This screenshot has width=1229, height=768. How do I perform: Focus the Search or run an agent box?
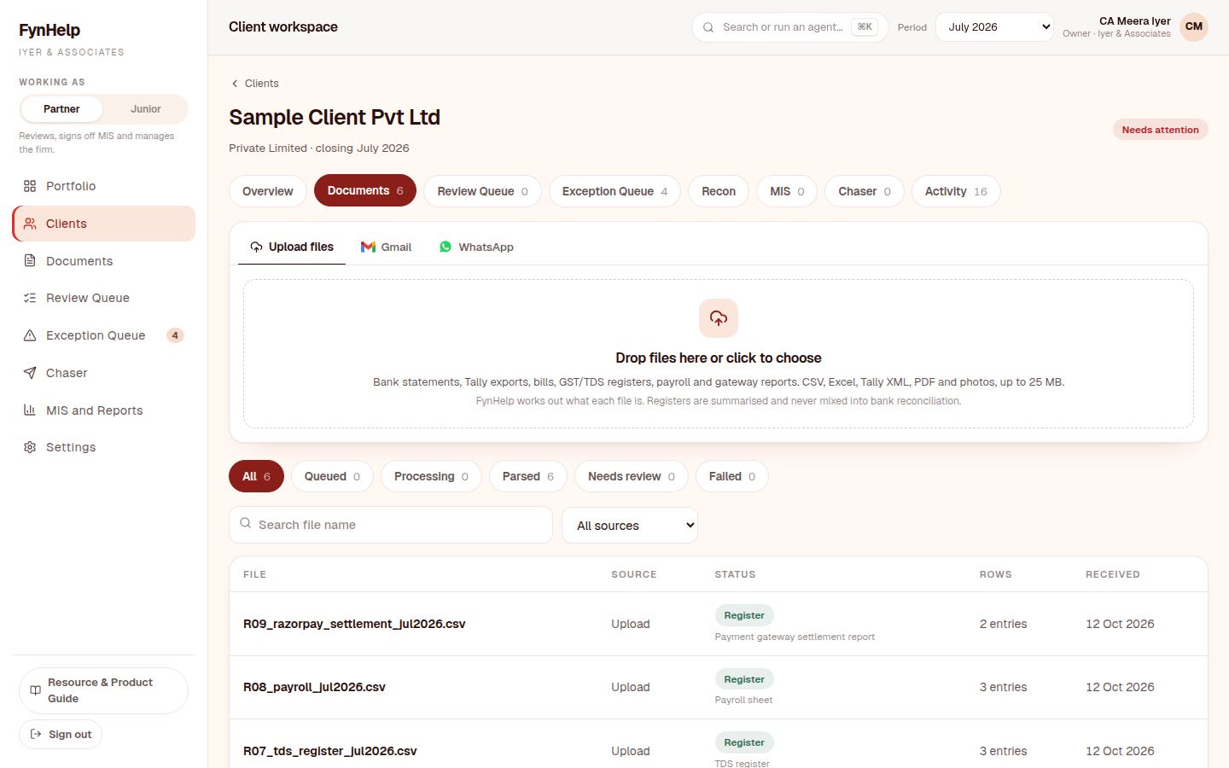pos(790,27)
